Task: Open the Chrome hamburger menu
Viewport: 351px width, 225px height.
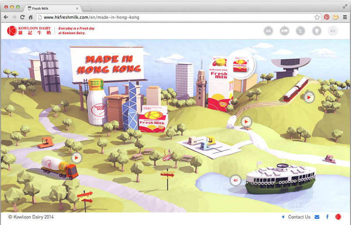Action: click(345, 17)
